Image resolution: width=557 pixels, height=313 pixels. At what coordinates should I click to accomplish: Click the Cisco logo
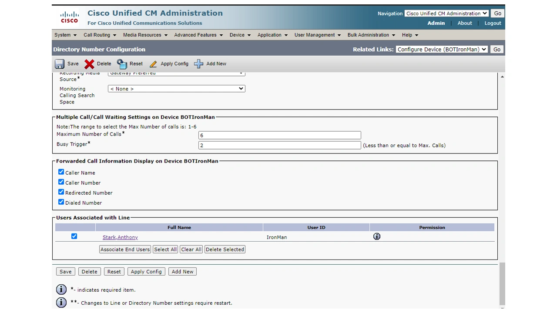coord(70,17)
